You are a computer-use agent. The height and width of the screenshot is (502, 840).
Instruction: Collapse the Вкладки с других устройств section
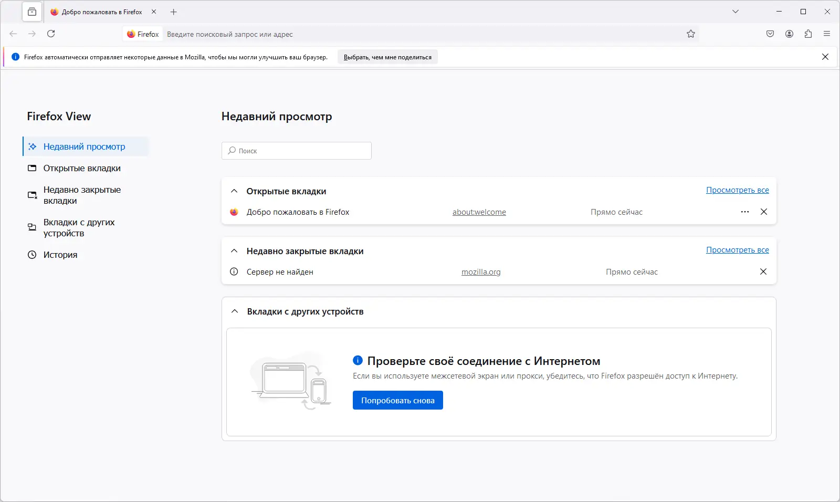click(x=235, y=311)
